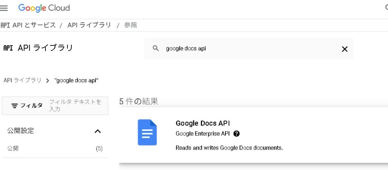Go to API ライブラリ in top breadcrumb
This screenshot has width=388, height=170.
coord(89,25)
